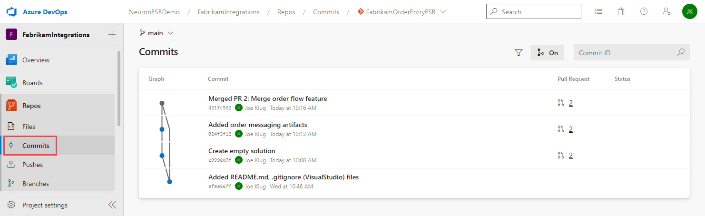
Task: Click the Commit ID magnifier icon
Action: point(681,52)
